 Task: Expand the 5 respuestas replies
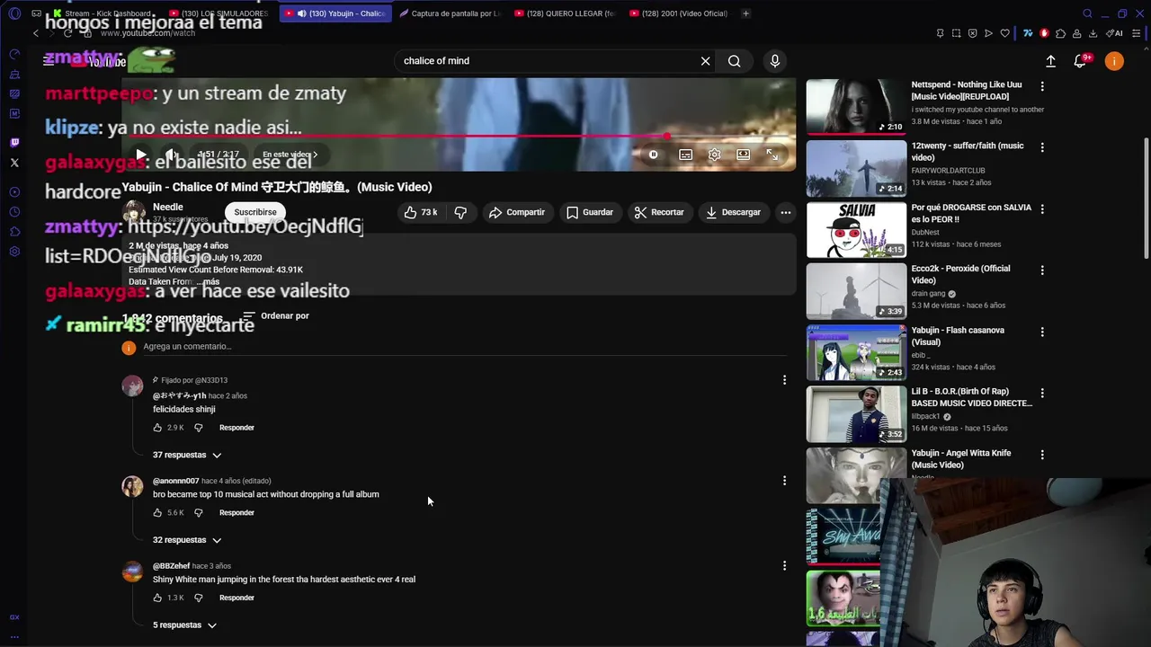point(184,625)
